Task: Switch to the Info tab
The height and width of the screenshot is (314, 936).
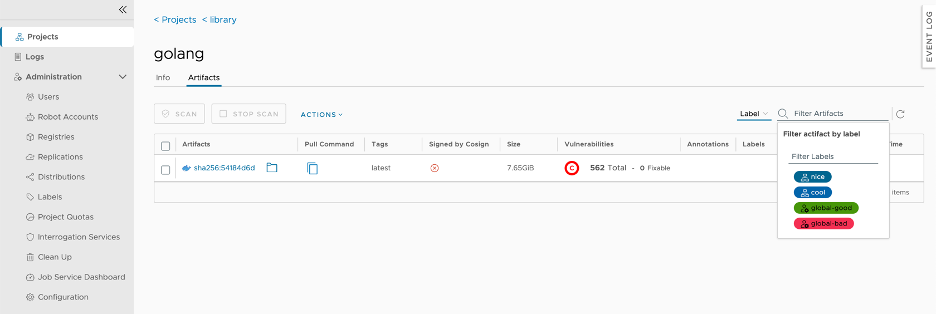Action: click(x=163, y=77)
